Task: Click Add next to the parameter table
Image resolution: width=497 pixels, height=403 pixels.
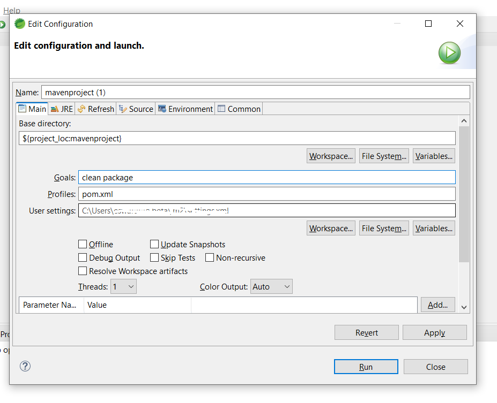Action: [437, 305]
